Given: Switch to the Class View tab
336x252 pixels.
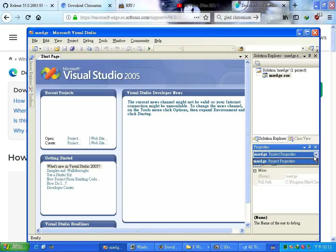Looking at the screenshot, I should tap(300, 139).
